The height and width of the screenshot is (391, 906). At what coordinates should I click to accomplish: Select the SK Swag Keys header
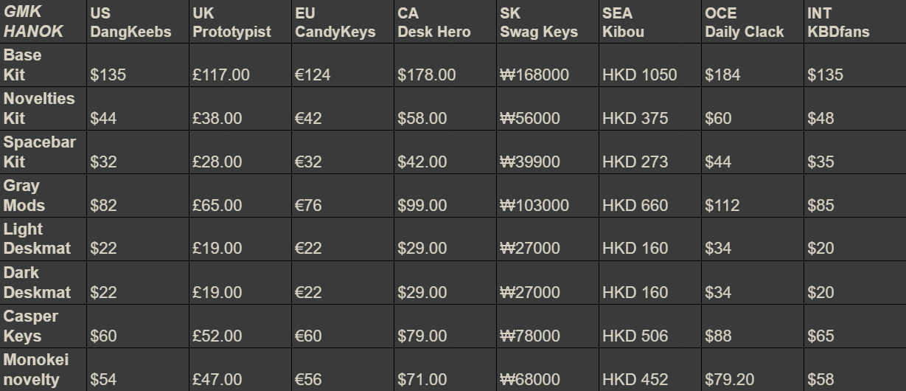539,22
